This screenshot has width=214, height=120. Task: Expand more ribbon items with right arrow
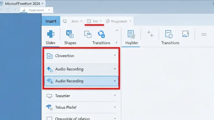point(116,42)
